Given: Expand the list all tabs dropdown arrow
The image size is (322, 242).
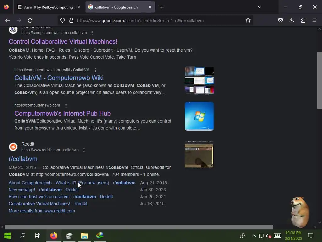Looking at the screenshot, I should tap(259, 7).
